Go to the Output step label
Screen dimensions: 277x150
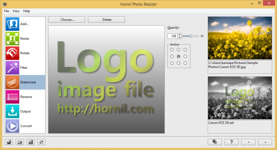tap(25, 111)
